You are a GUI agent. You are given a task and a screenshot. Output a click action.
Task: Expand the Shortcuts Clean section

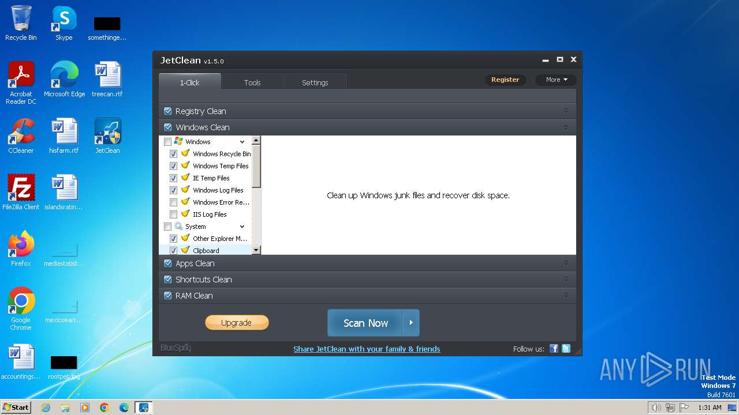pos(566,280)
